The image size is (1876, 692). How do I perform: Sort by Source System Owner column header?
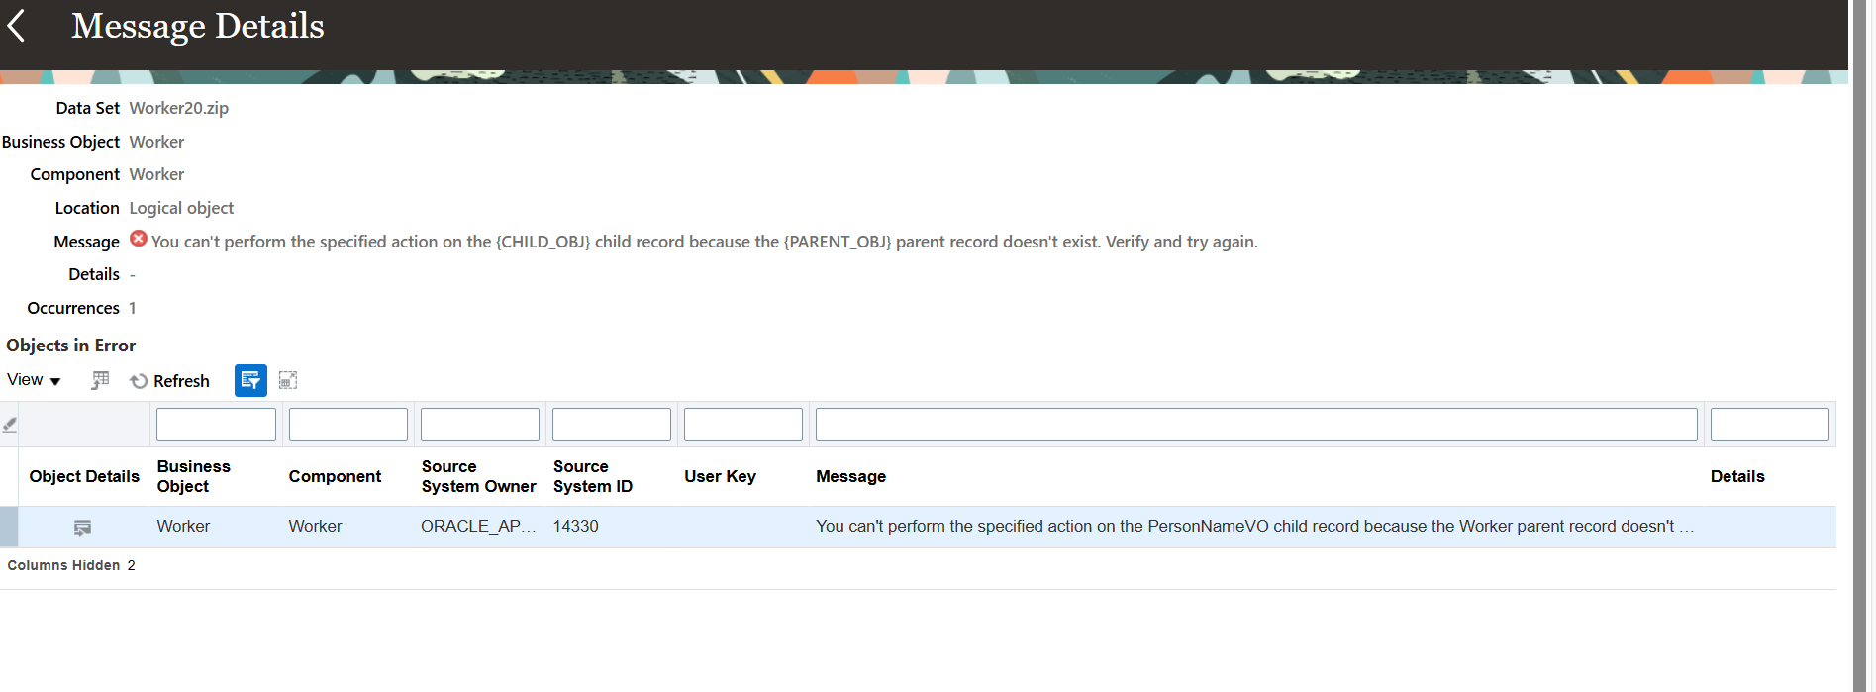[x=478, y=476]
